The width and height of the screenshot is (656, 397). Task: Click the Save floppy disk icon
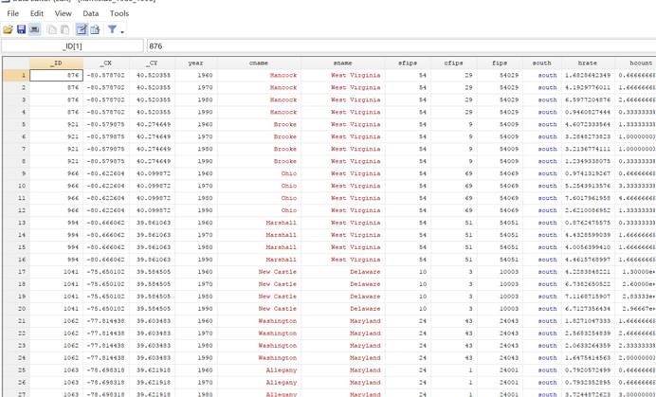click(x=22, y=29)
